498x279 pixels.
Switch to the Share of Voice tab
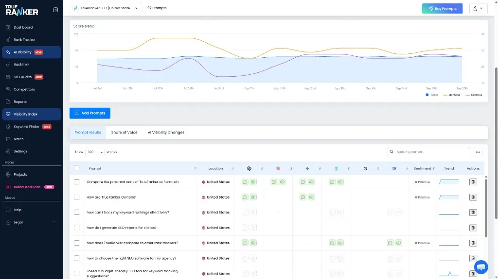click(124, 132)
